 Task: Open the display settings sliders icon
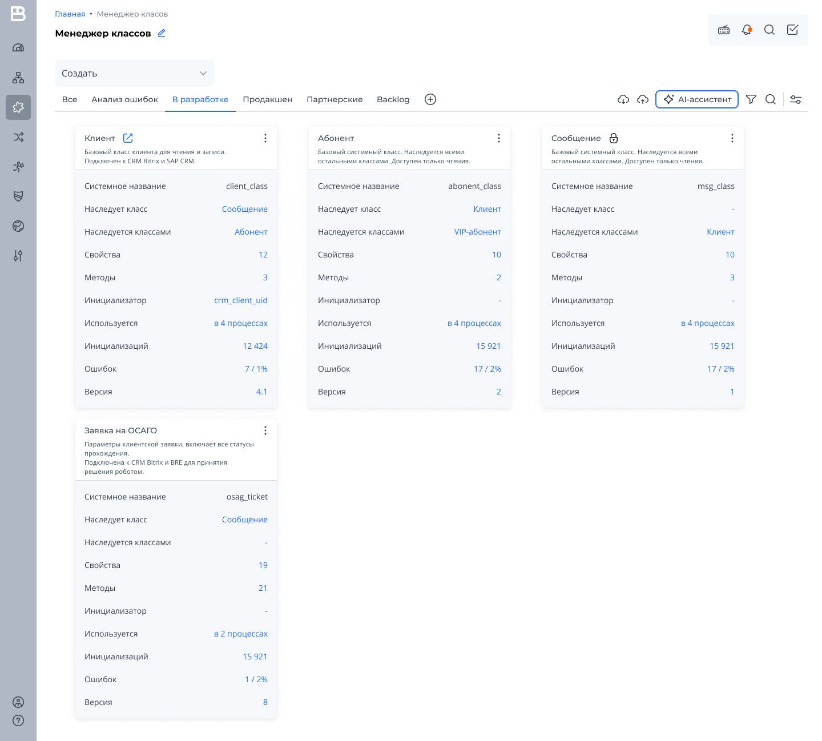pyautogui.click(x=796, y=99)
